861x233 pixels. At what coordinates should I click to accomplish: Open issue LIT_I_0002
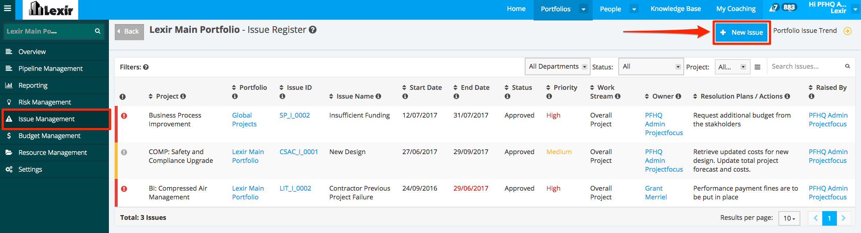pyautogui.click(x=295, y=188)
